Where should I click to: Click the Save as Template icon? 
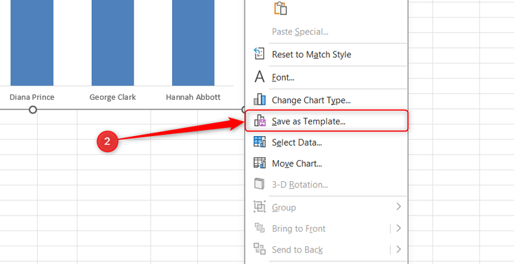[x=260, y=120]
